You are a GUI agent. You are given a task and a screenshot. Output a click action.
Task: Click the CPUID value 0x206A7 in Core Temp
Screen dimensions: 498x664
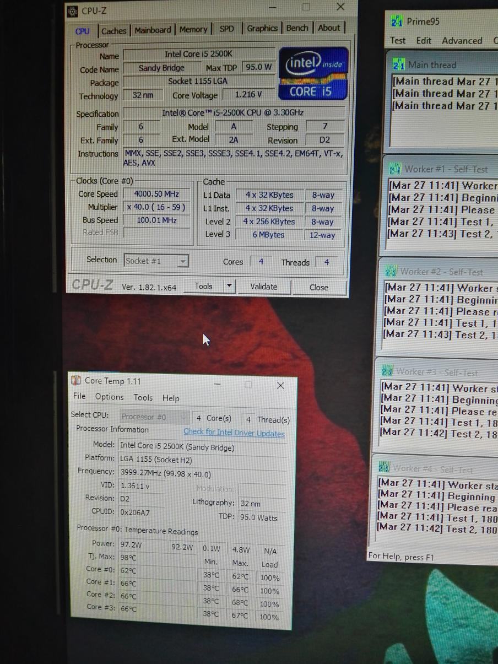pyautogui.click(x=141, y=512)
